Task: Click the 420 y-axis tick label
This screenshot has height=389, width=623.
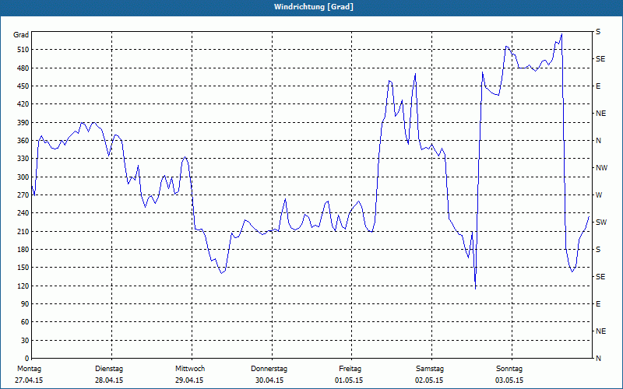Action: pos(23,104)
